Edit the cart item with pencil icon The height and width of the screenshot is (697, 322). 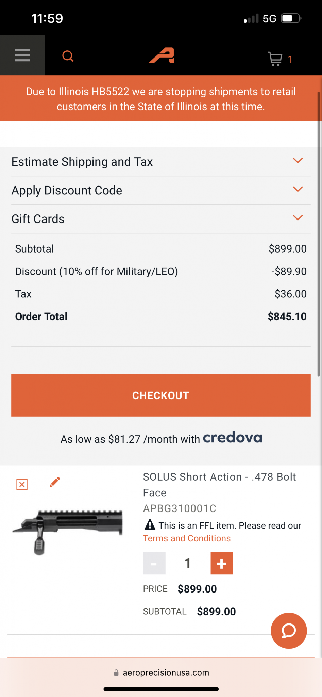click(x=55, y=482)
